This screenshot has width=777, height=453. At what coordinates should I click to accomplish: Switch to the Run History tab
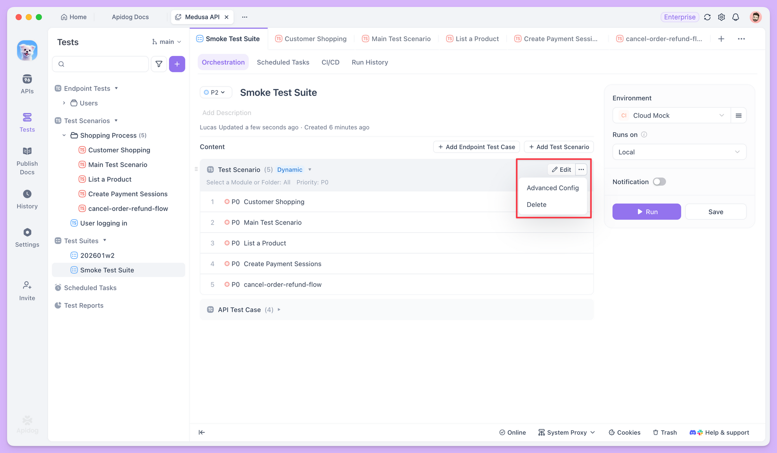[x=369, y=62]
